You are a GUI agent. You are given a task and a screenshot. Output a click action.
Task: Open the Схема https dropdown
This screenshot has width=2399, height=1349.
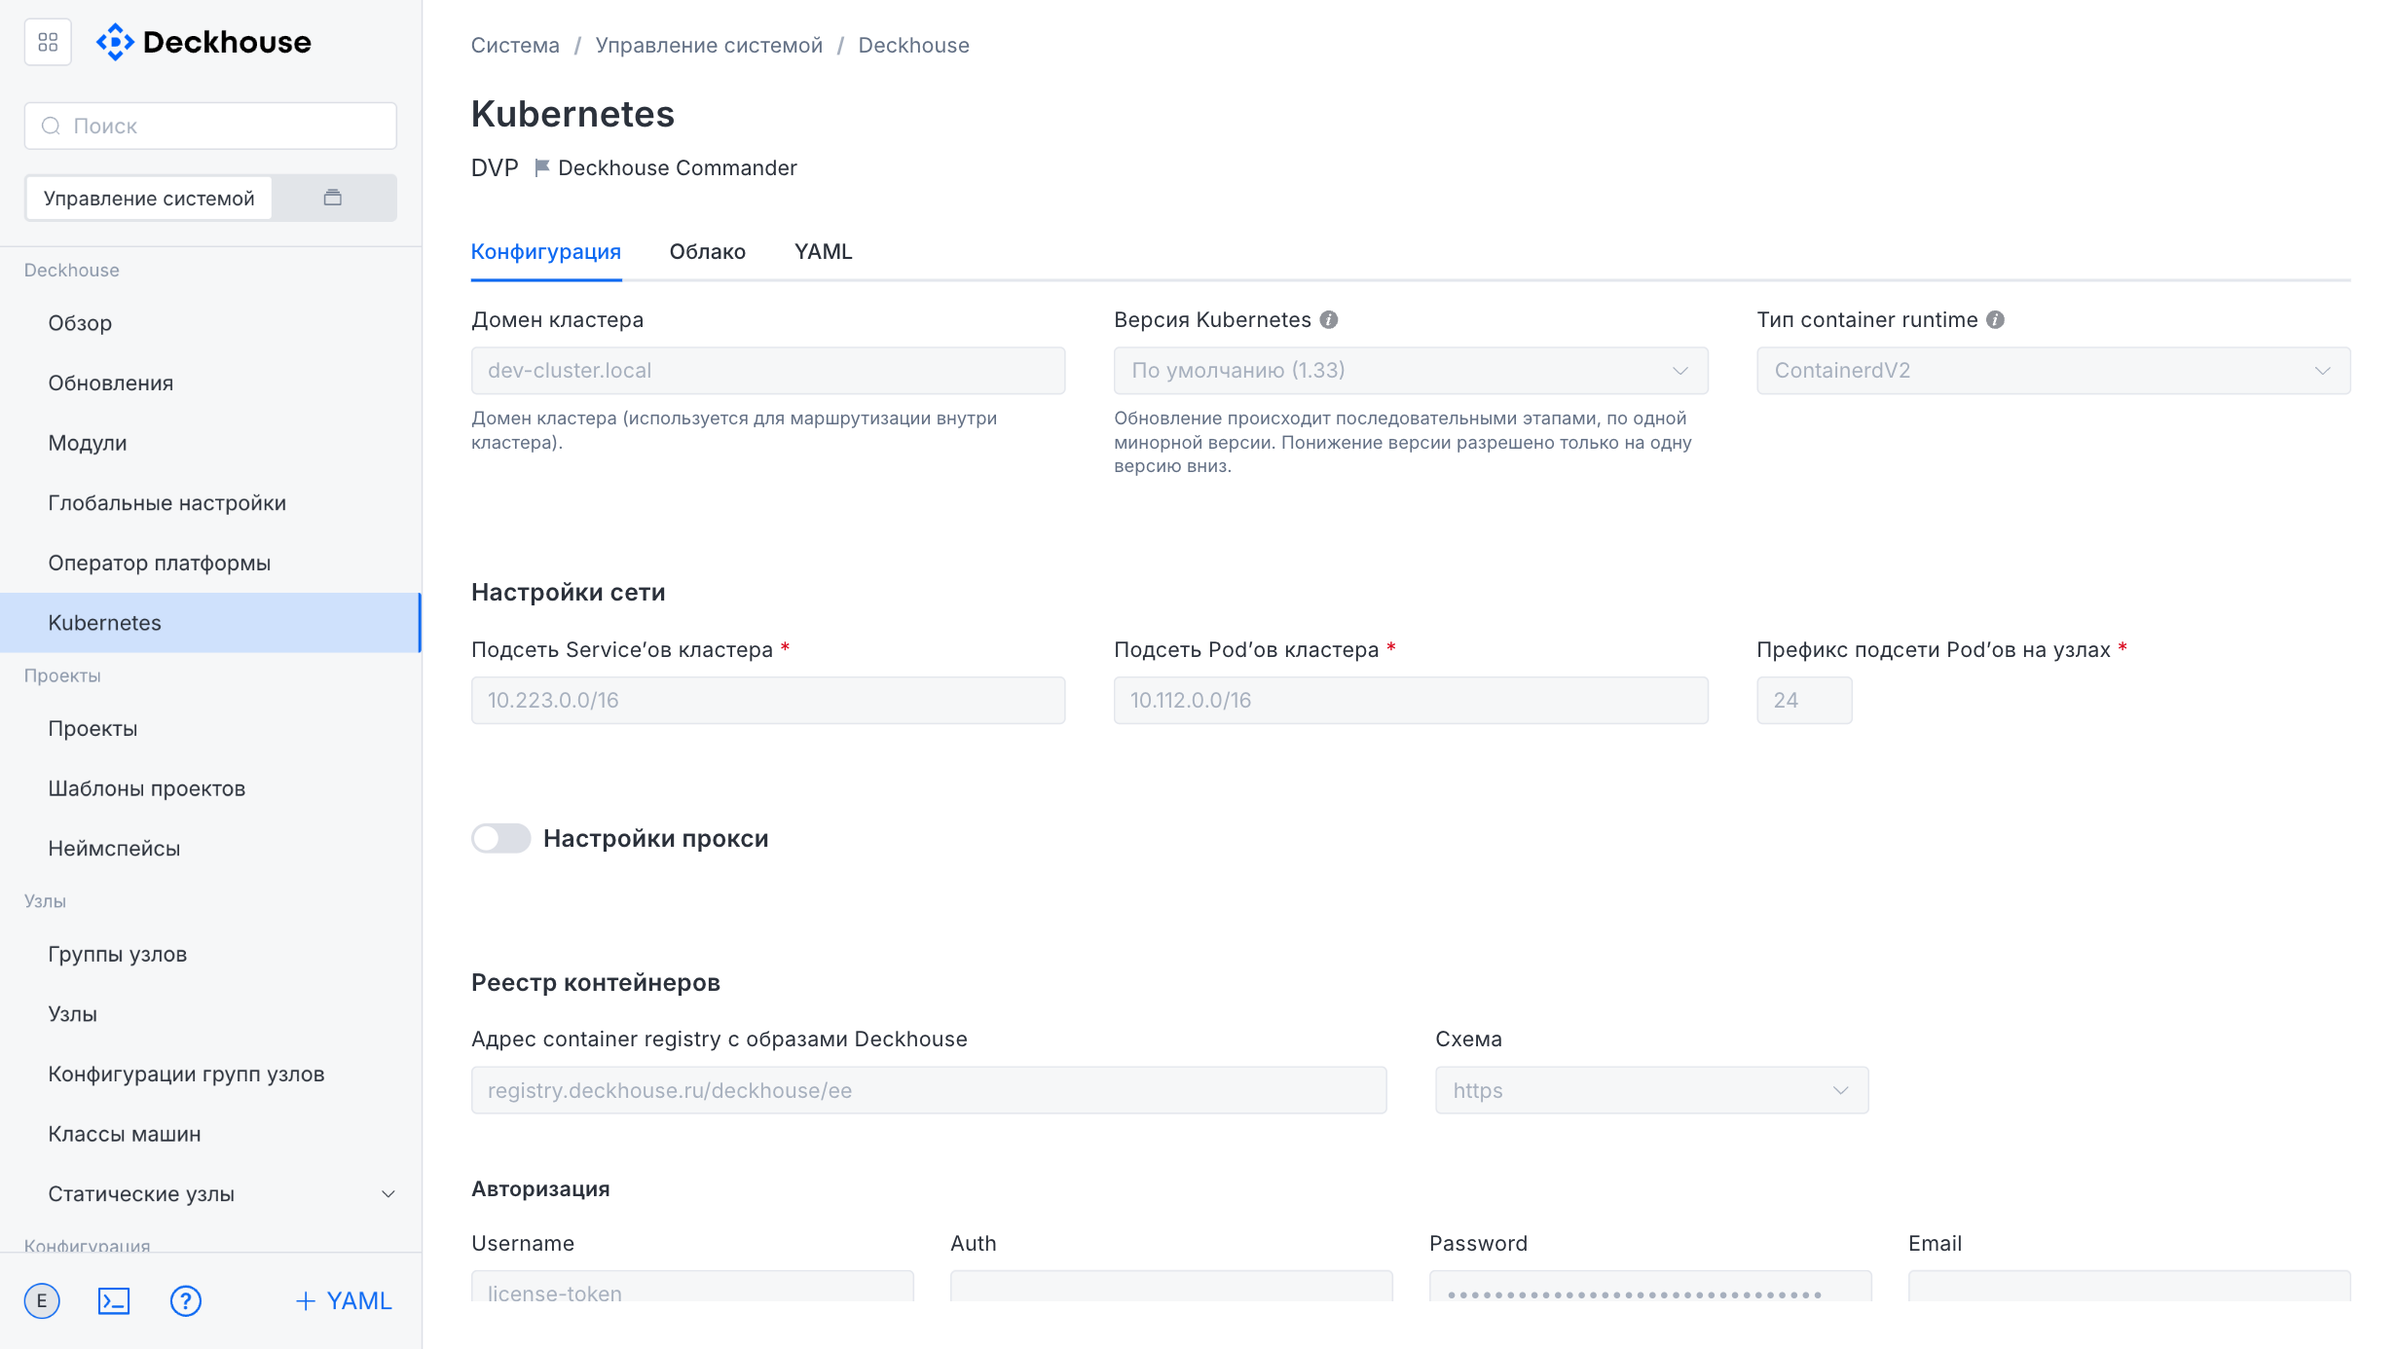pos(1651,1090)
